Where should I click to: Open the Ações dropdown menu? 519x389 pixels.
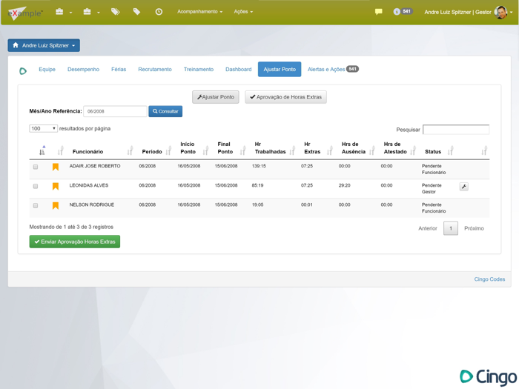pos(243,12)
